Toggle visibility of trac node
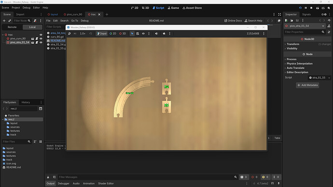The width and height of the screenshot is (333, 187). coord(41,35)
